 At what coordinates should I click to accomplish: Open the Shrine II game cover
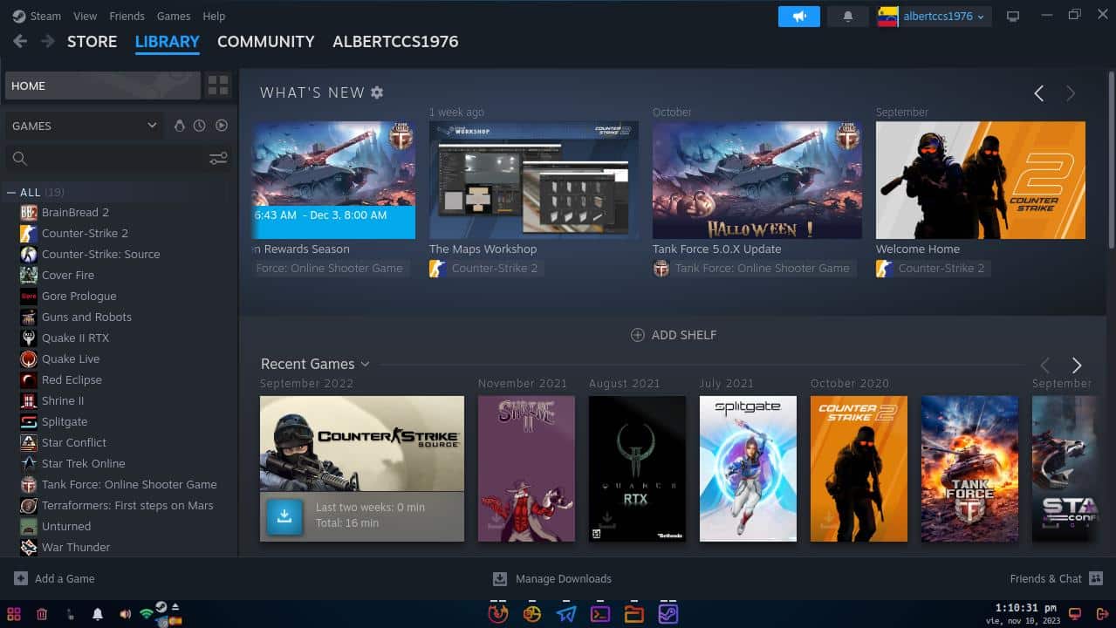point(526,468)
